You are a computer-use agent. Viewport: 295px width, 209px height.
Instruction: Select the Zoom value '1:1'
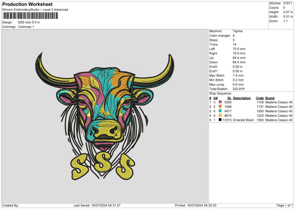tap(285, 21)
